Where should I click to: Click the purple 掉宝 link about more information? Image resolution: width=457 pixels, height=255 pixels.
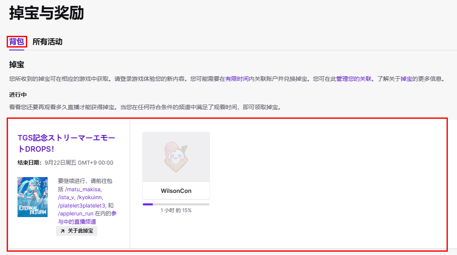[x=406, y=78]
